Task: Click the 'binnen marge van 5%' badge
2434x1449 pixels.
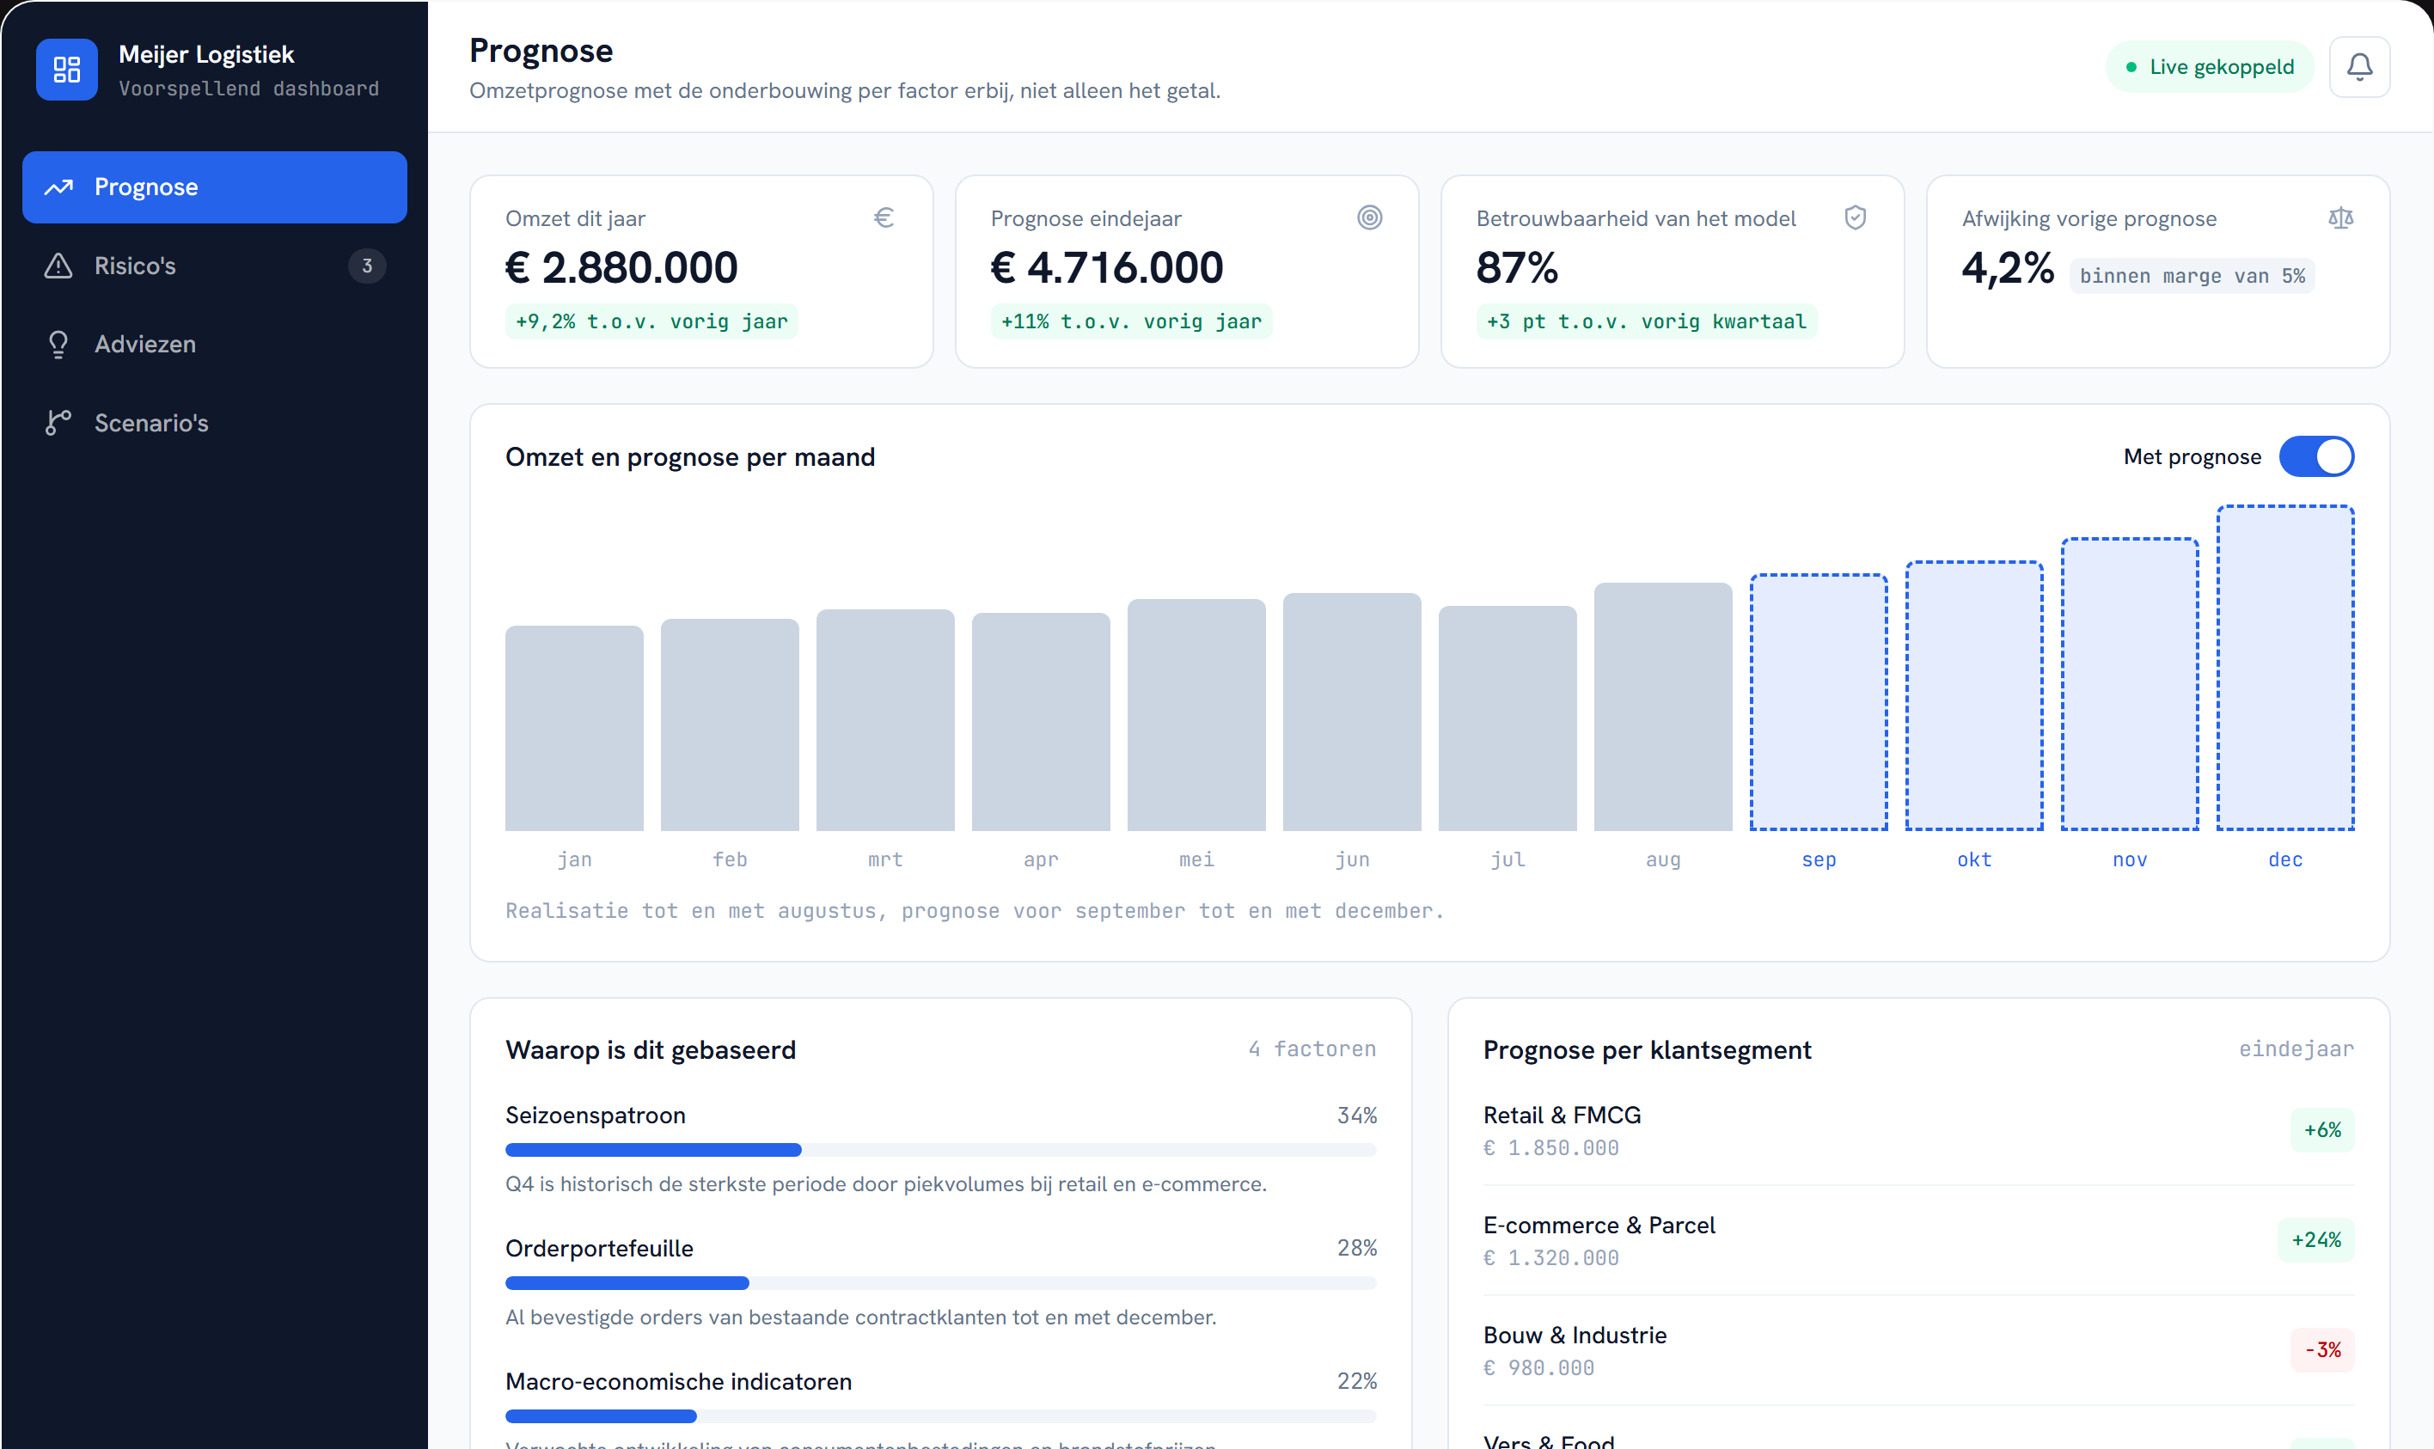Action: 2192,275
